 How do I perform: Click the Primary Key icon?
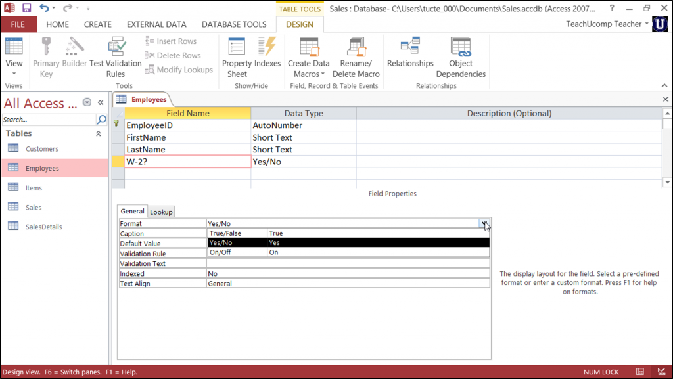[46, 47]
